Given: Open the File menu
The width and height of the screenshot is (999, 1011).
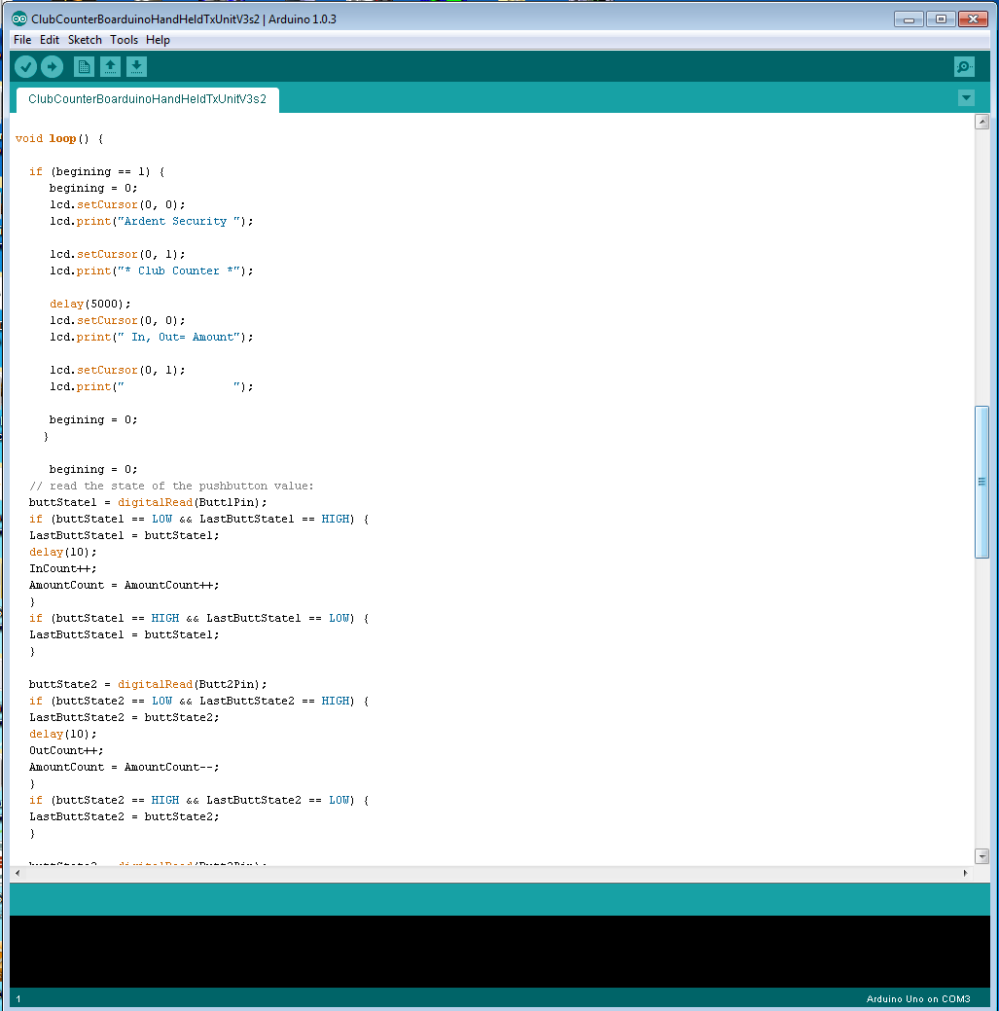Looking at the screenshot, I should coord(22,40).
